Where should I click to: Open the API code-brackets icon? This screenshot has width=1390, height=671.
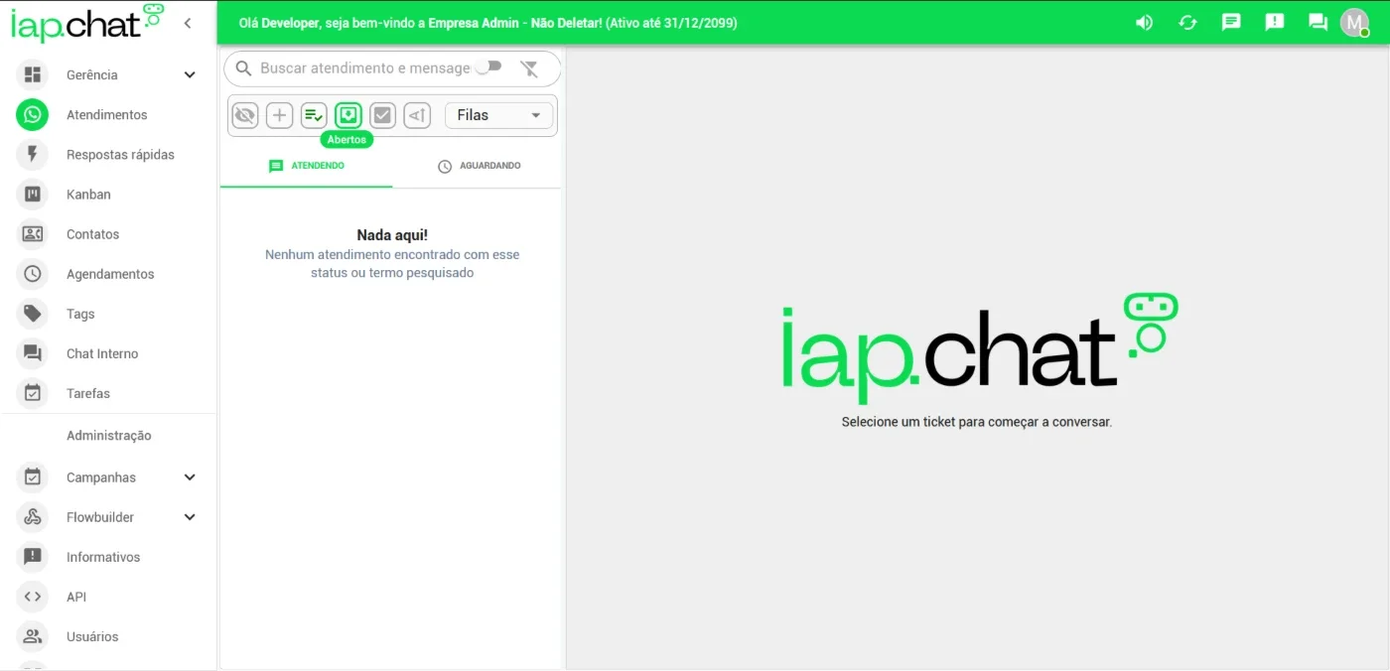click(33, 596)
